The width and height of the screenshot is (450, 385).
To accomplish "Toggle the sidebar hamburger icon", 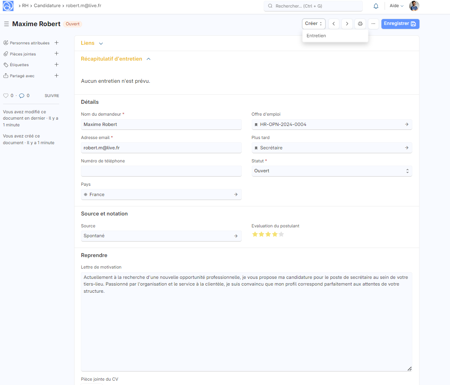I will [x=6, y=24].
